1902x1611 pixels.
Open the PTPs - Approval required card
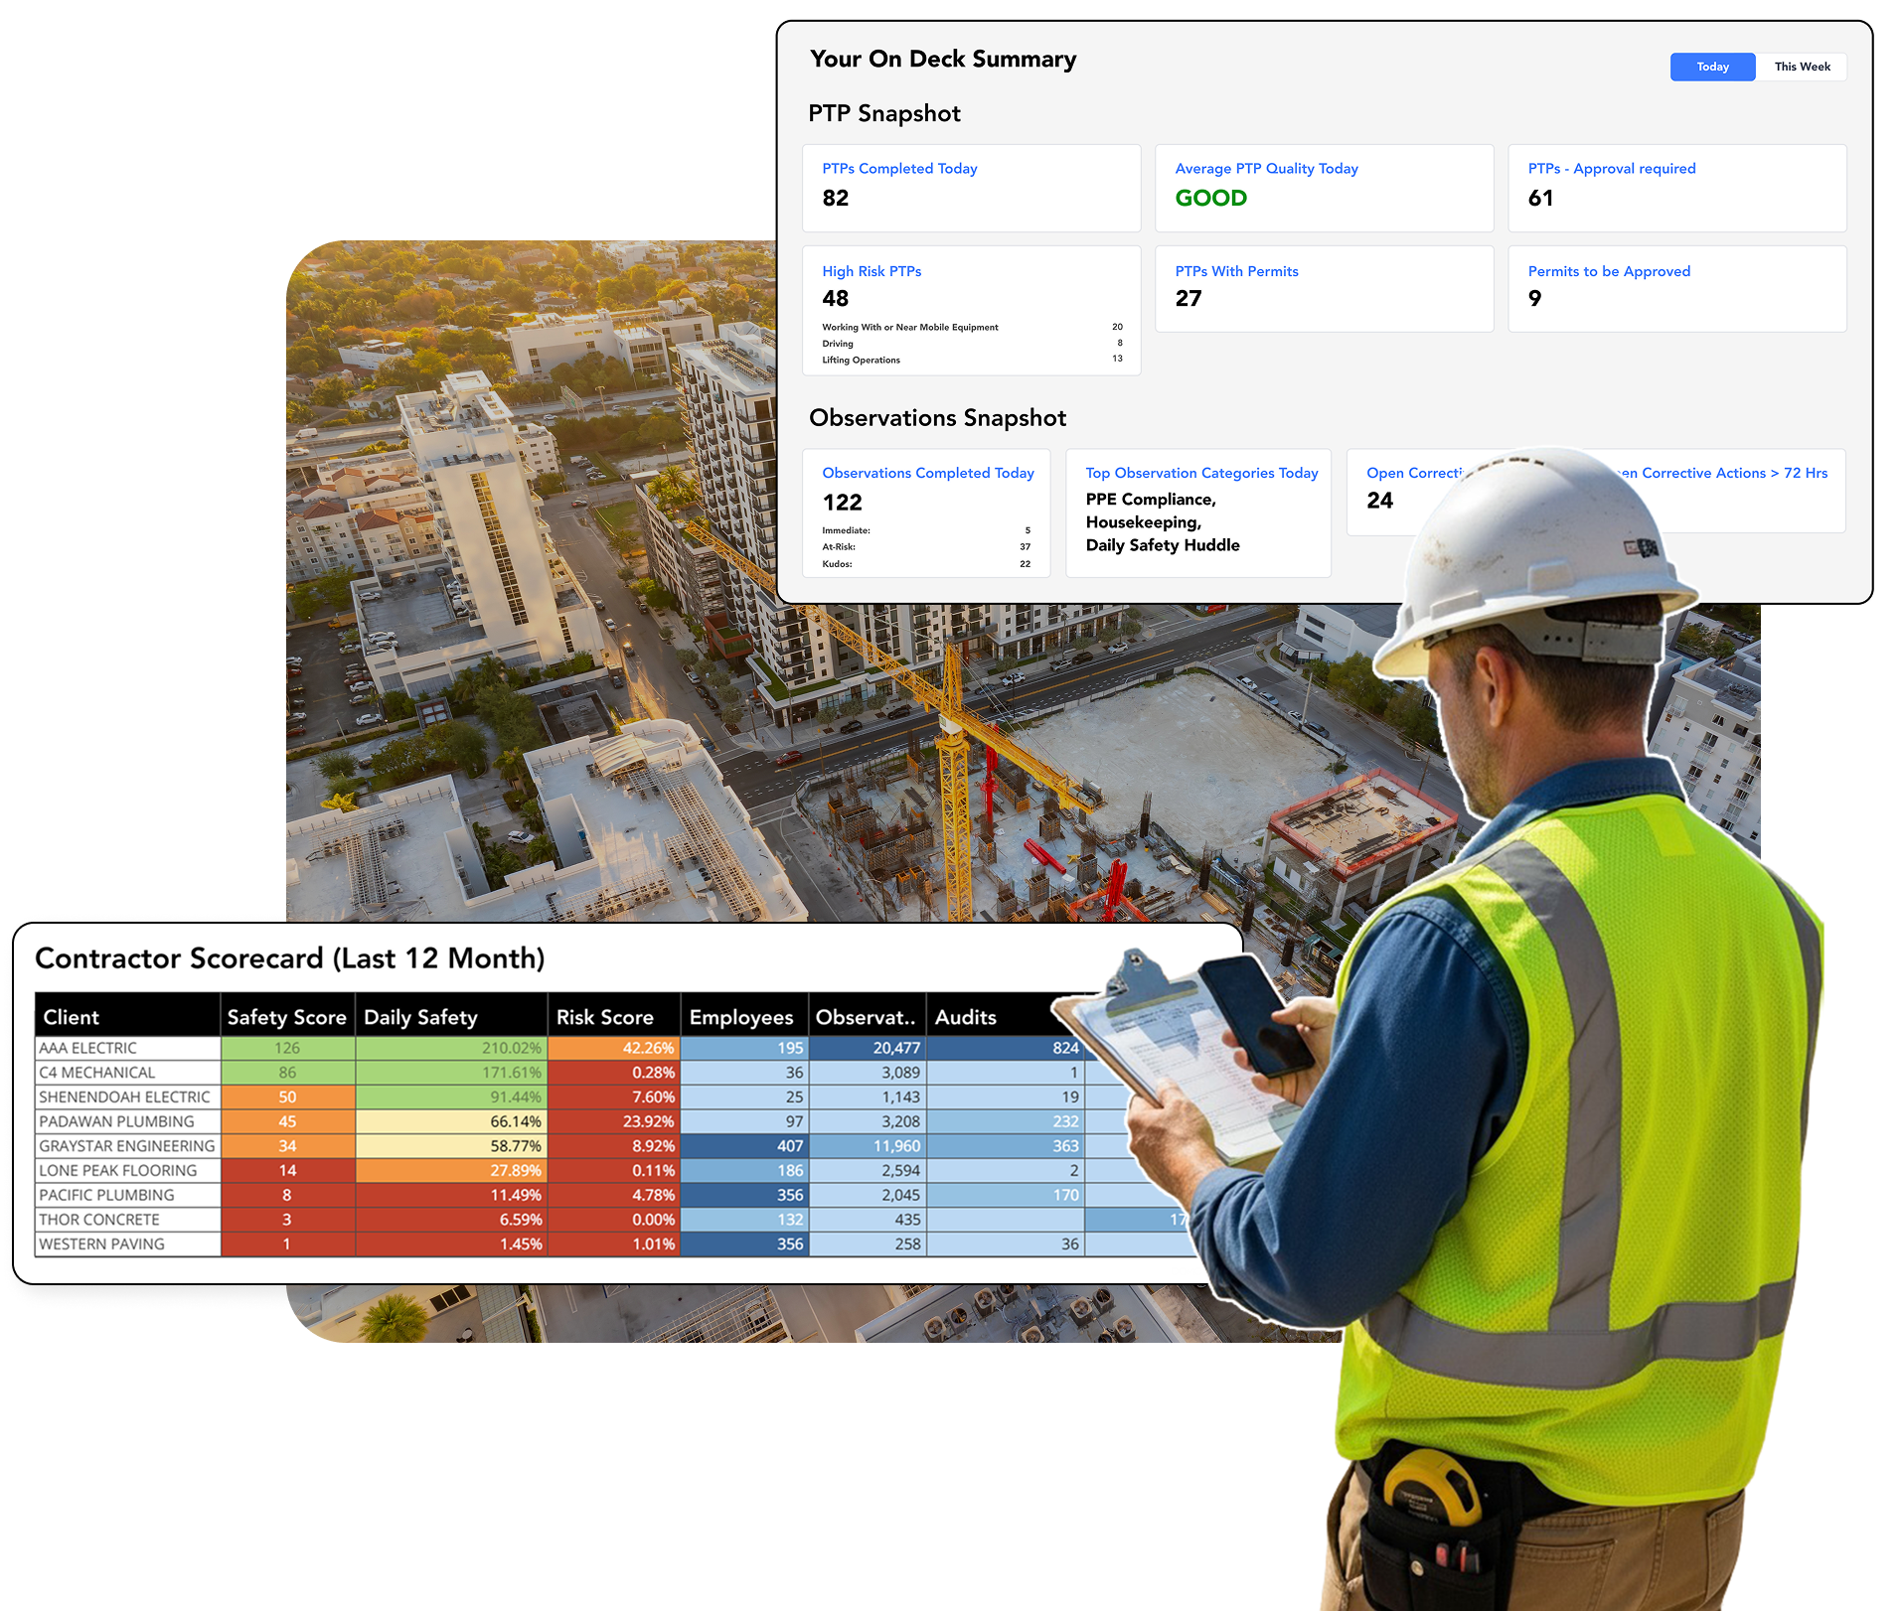tap(1612, 168)
